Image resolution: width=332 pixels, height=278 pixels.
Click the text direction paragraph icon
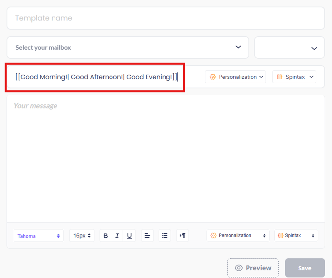[x=182, y=236]
